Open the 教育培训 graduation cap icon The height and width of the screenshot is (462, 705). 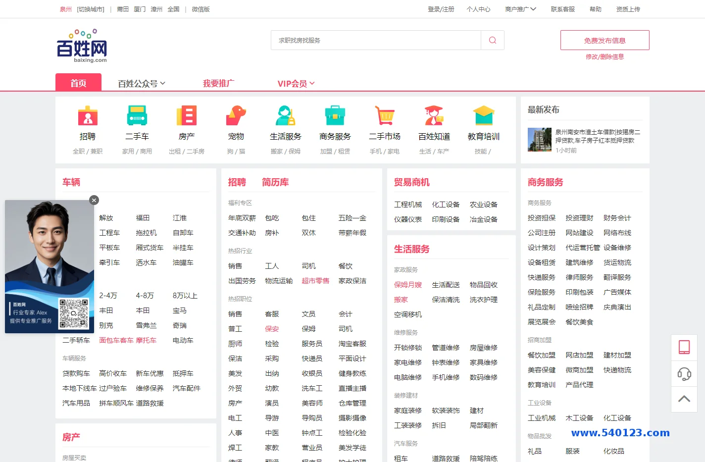(484, 116)
